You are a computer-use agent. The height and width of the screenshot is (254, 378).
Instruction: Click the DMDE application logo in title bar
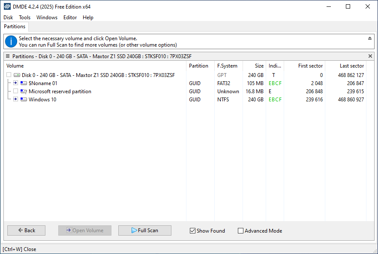(x=7, y=7)
